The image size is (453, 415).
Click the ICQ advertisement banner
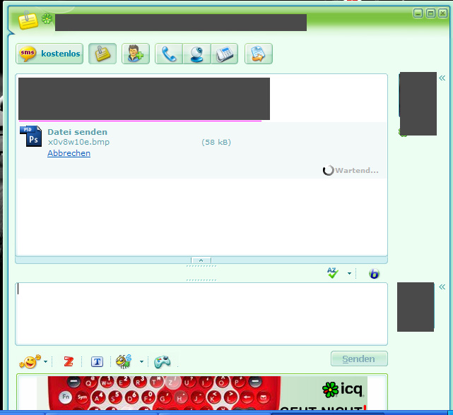(202, 392)
